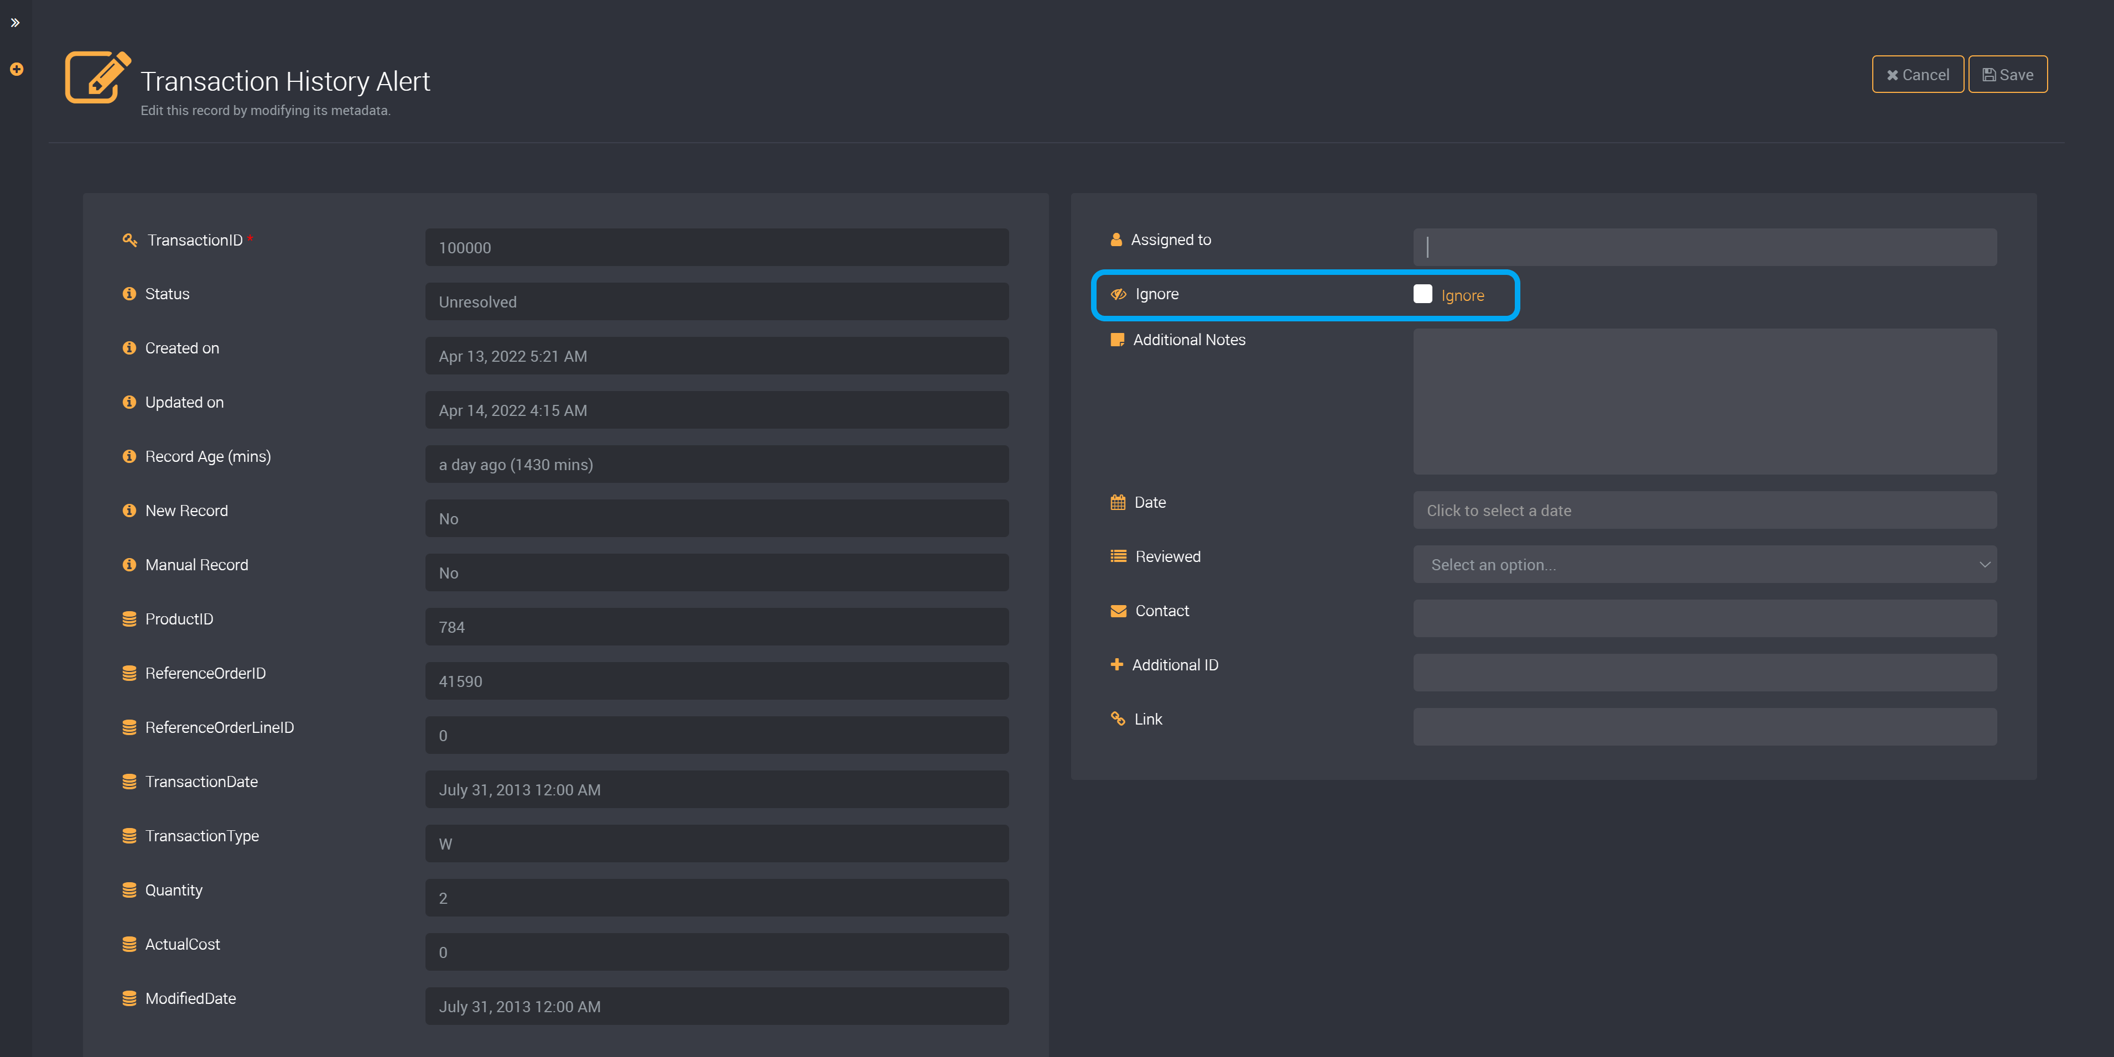
Task: Open the Reviewed select an option dropdown
Action: click(1705, 565)
